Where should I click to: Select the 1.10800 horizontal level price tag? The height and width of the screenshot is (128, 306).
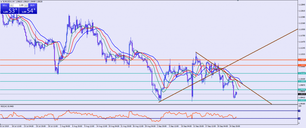[x=302, y=60]
